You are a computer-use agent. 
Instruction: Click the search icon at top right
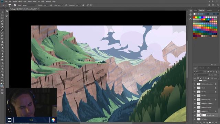click(x=209, y=5)
